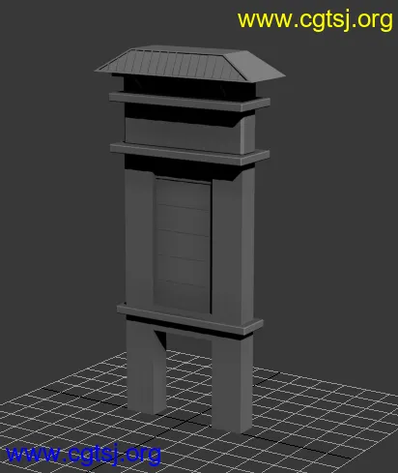
Task: Click the left leg of the model
Action: point(146,368)
